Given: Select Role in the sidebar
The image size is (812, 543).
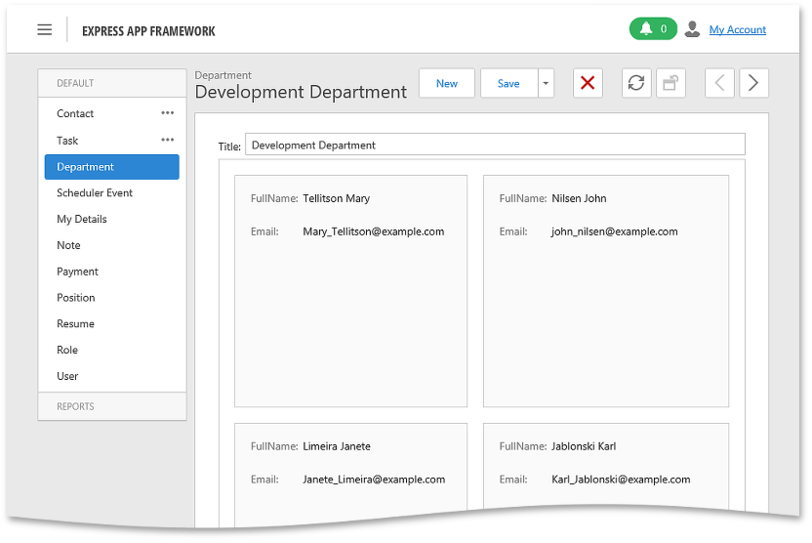Looking at the screenshot, I should pyautogui.click(x=67, y=350).
